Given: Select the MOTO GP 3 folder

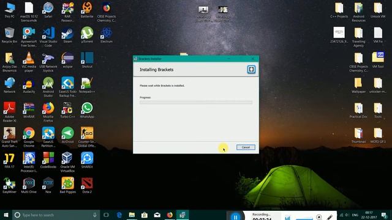Looking at the screenshot, I should coord(378,136).
